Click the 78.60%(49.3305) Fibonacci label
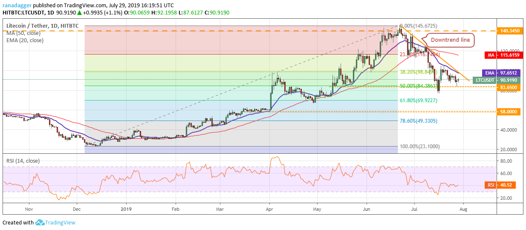Screen dimensions: 526x230 click(x=418, y=121)
